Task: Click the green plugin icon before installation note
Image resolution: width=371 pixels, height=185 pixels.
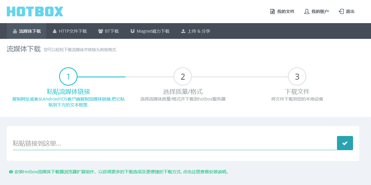Action: point(11,171)
